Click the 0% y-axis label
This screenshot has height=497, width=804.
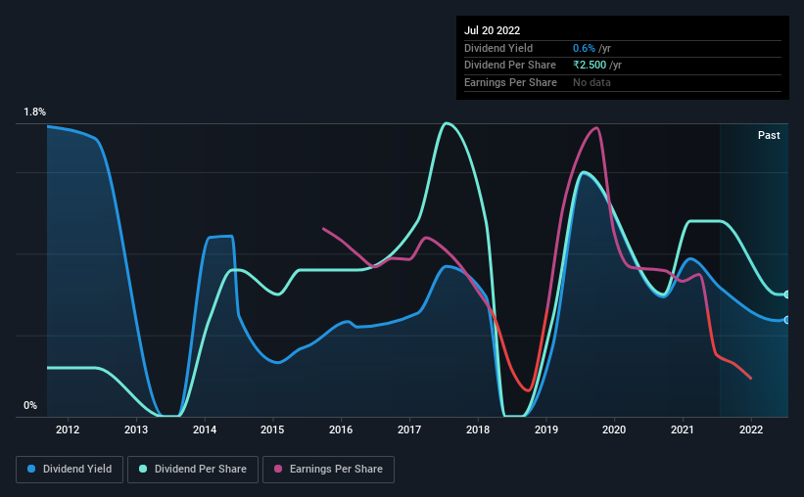(30, 405)
